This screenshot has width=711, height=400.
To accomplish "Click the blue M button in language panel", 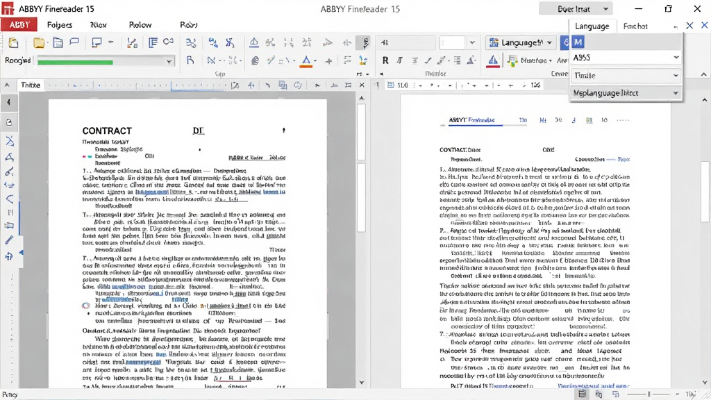I will pyautogui.click(x=578, y=42).
